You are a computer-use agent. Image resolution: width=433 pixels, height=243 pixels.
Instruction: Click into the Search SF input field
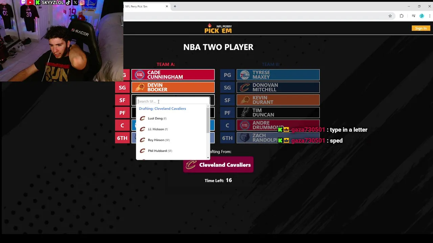tap(173, 101)
